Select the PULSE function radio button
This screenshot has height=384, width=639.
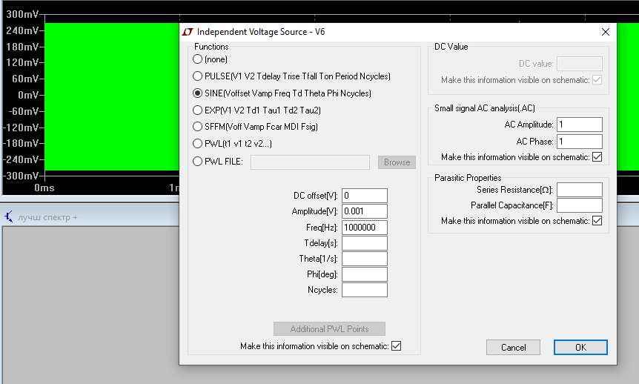point(198,76)
